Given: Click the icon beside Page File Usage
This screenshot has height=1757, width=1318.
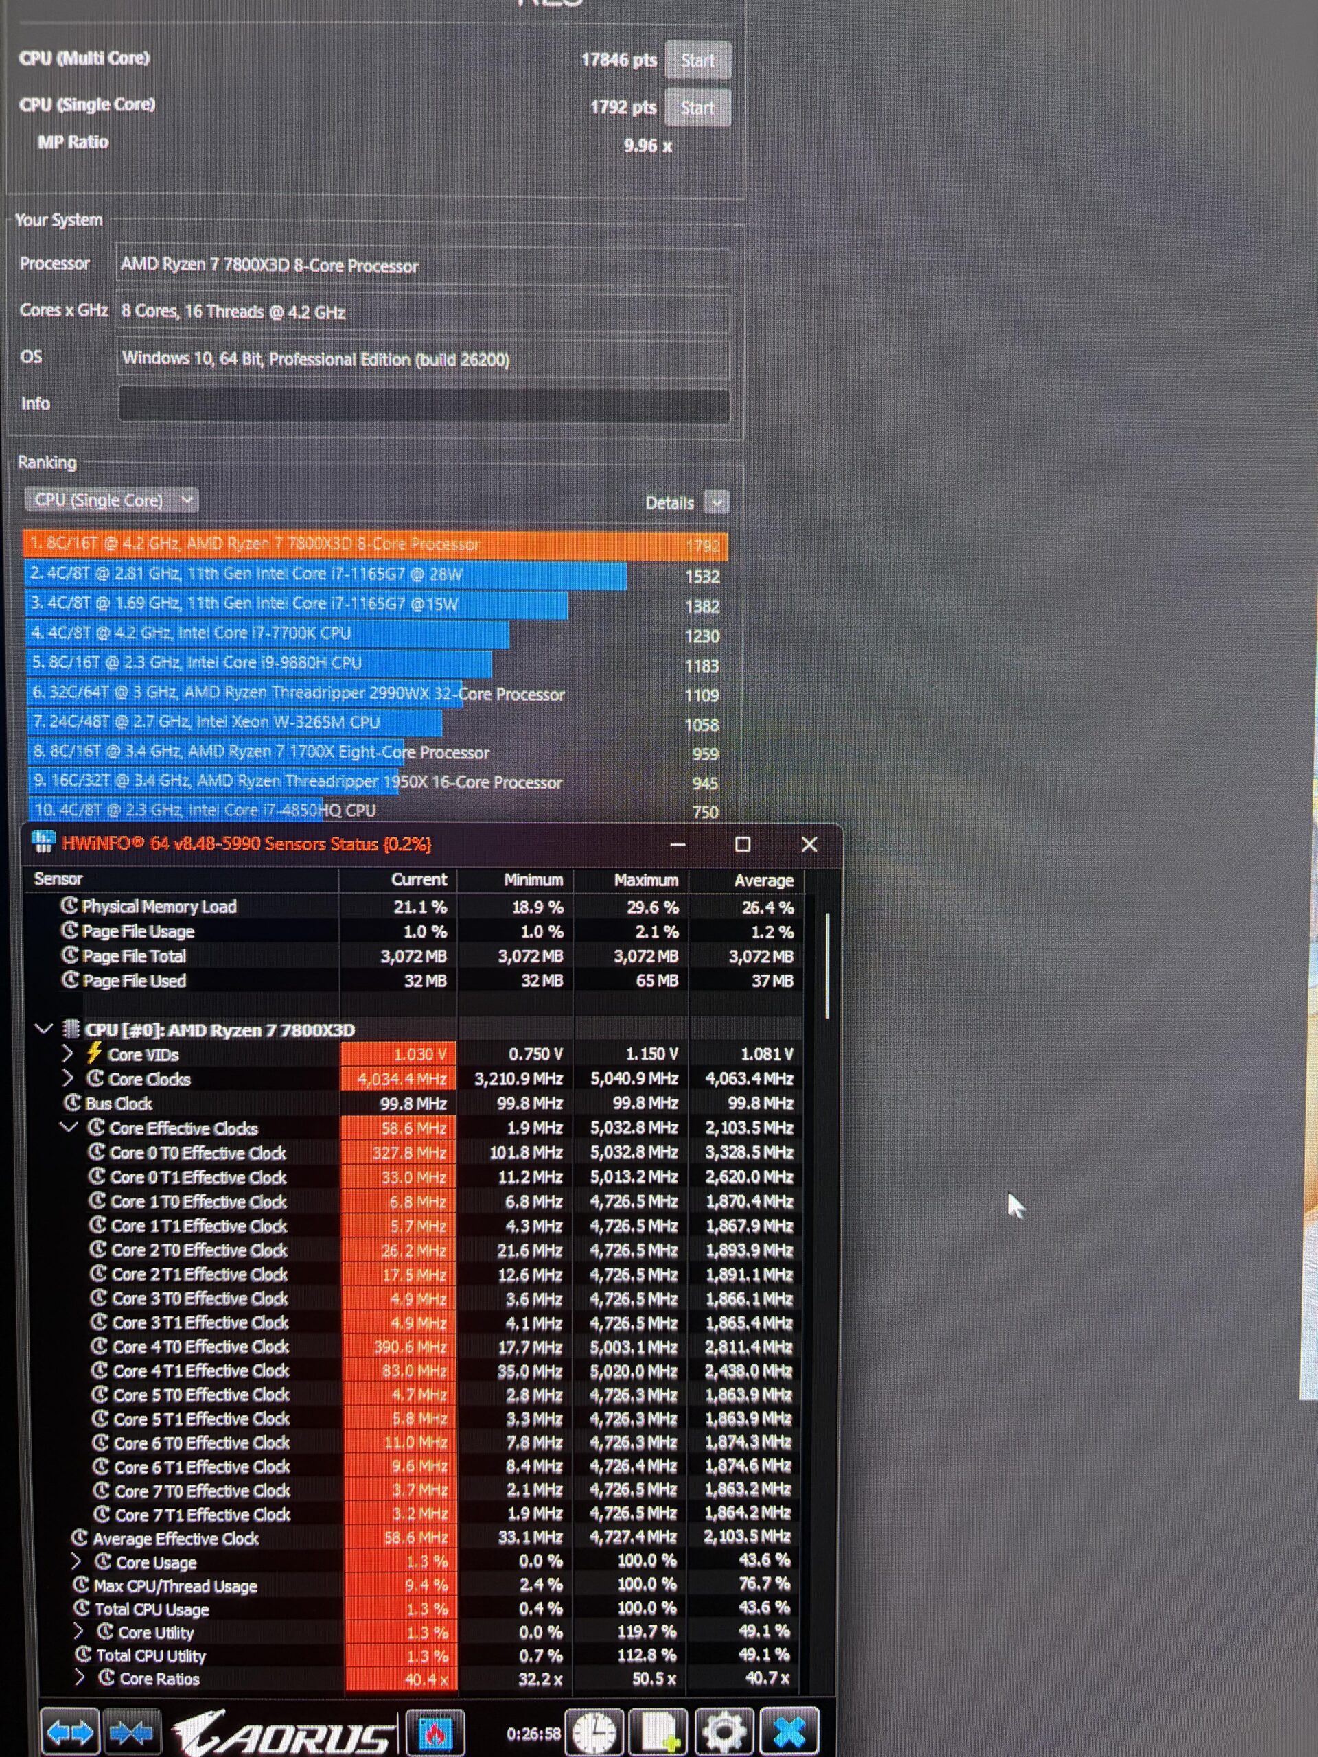Looking at the screenshot, I should tap(69, 930).
